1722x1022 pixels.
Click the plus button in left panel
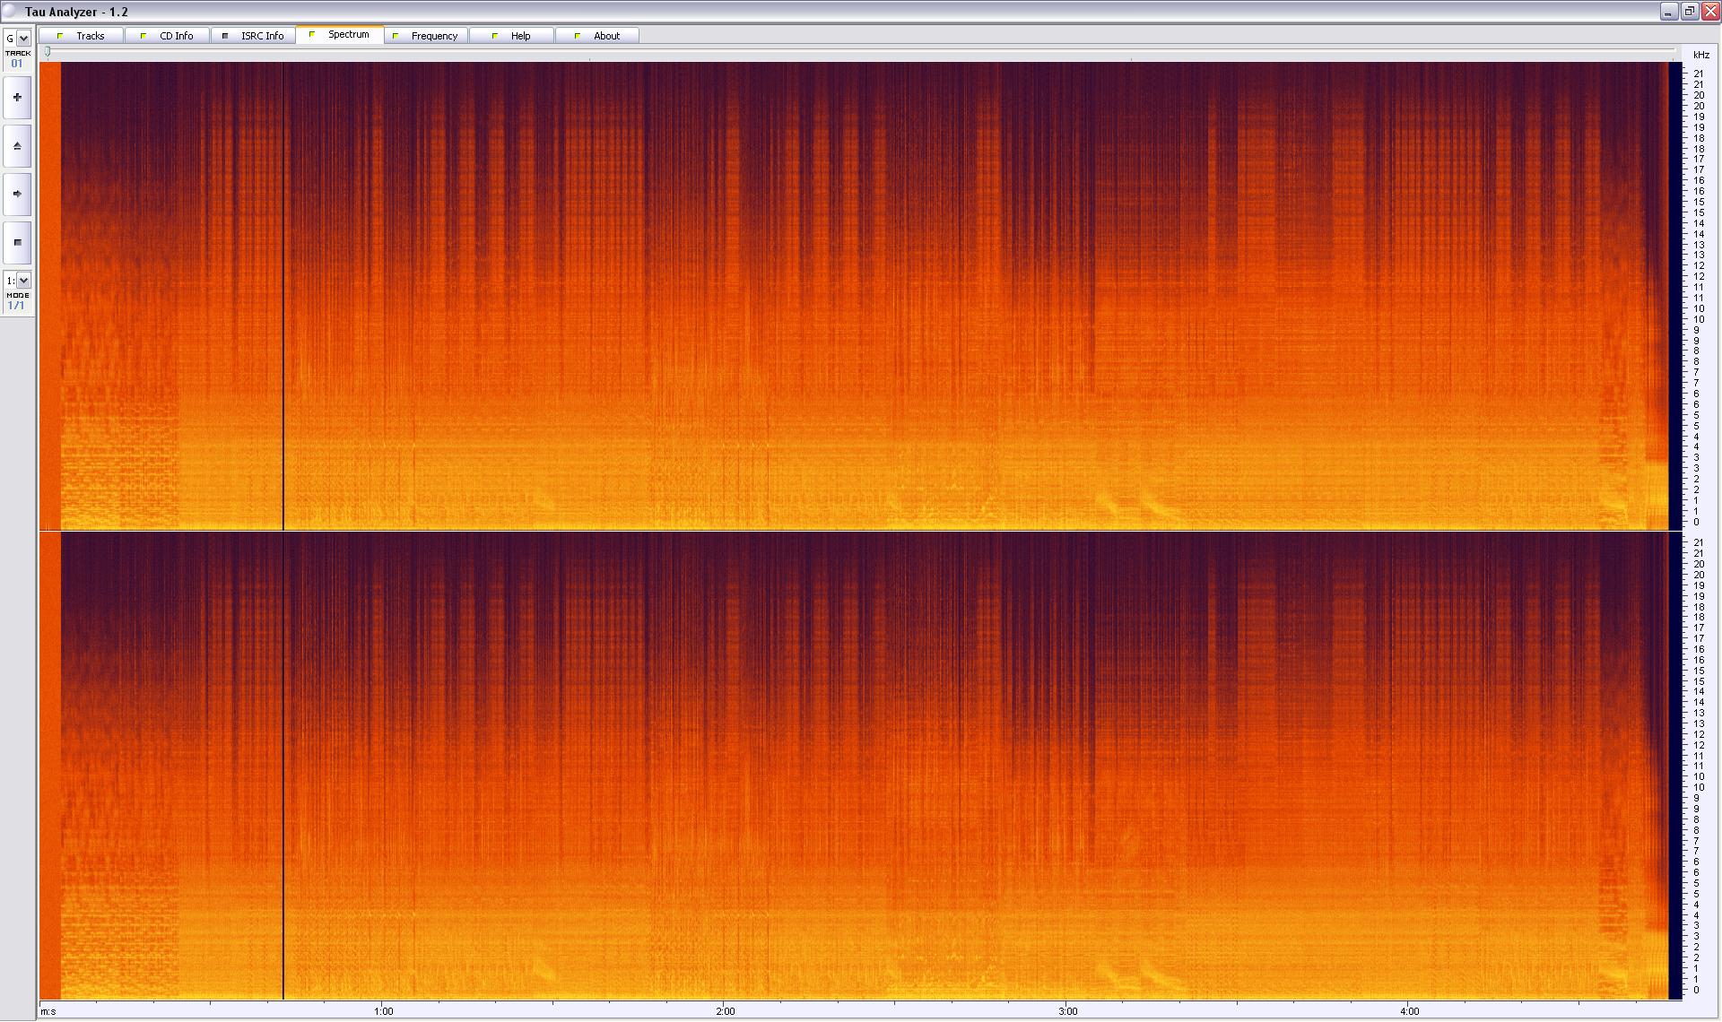pyautogui.click(x=17, y=98)
